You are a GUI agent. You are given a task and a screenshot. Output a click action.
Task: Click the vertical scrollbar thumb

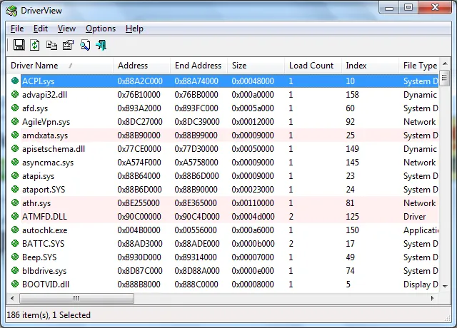(x=445, y=78)
